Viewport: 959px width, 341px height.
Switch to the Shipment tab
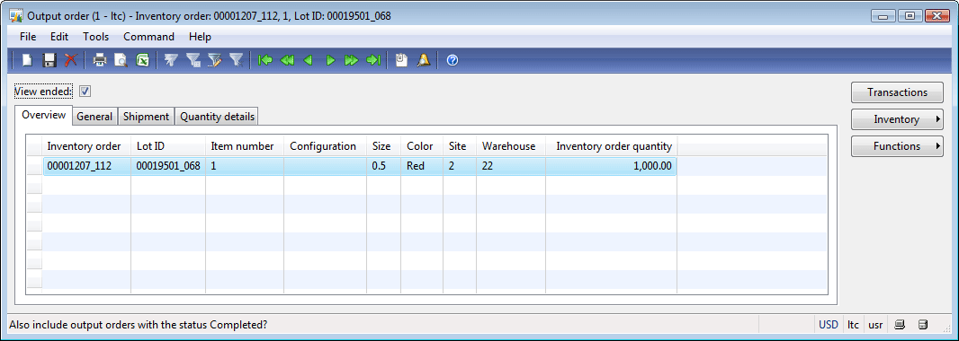[146, 117]
